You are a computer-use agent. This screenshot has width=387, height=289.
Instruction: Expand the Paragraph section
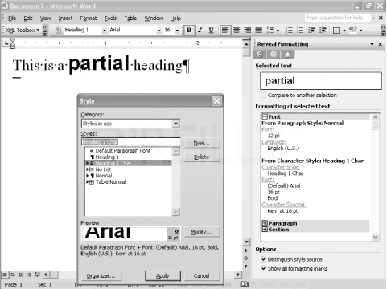(265, 223)
